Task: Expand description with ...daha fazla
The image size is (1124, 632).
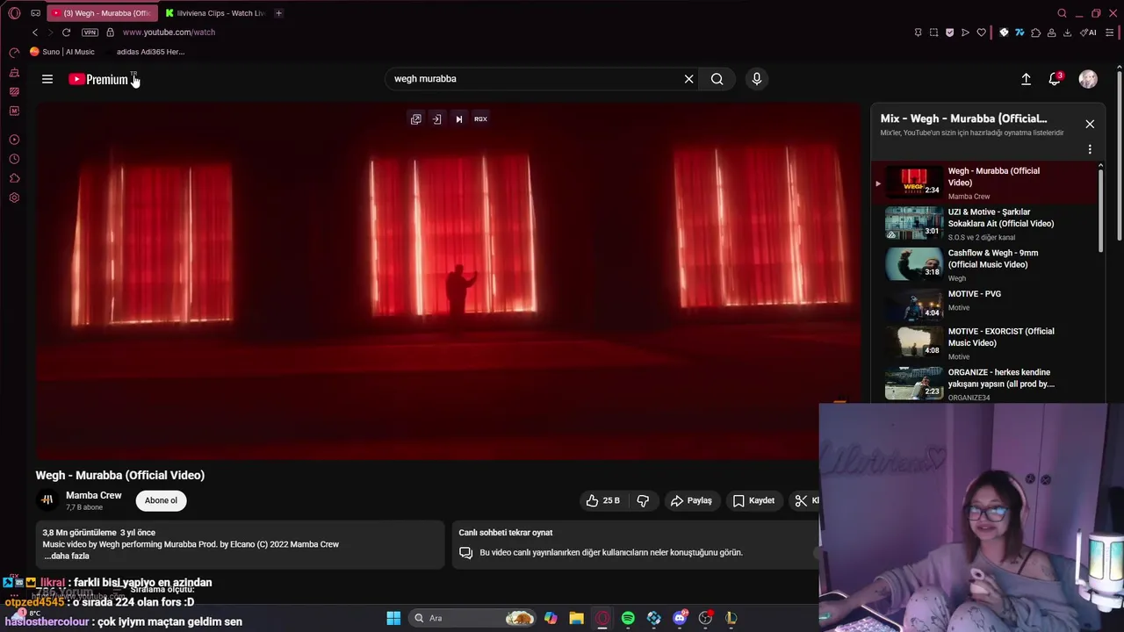Action: (x=67, y=557)
